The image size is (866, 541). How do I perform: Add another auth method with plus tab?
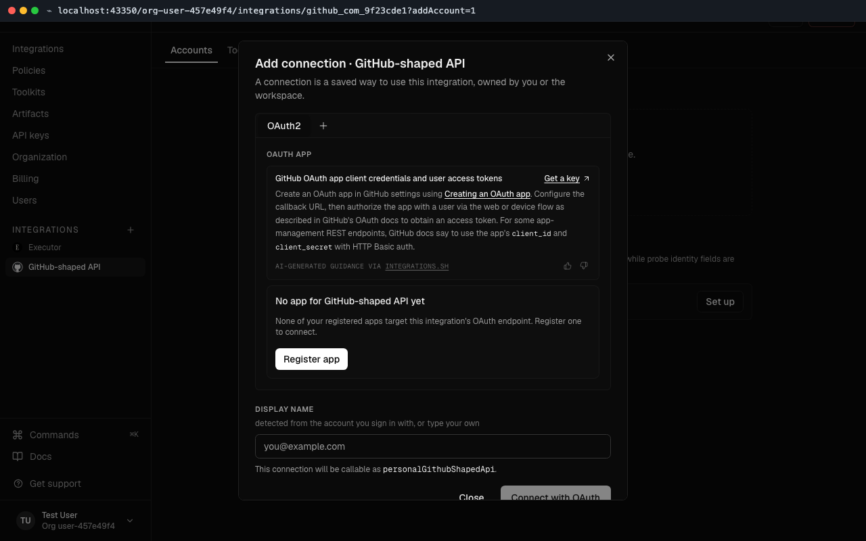click(x=323, y=126)
